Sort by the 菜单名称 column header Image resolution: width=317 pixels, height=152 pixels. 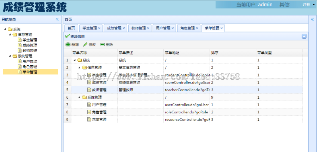click(x=94, y=53)
